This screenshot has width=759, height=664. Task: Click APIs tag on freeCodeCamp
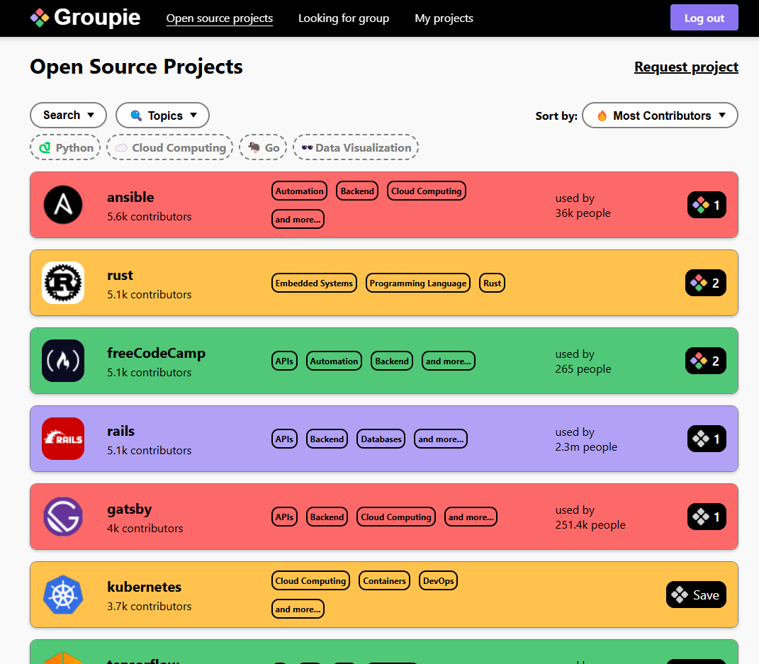click(285, 361)
